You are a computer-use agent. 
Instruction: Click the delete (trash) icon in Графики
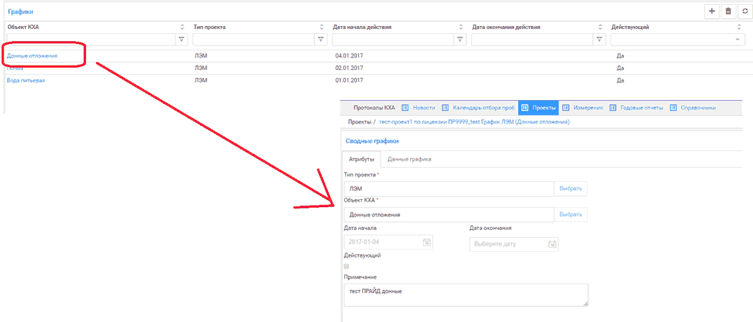pyautogui.click(x=729, y=12)
